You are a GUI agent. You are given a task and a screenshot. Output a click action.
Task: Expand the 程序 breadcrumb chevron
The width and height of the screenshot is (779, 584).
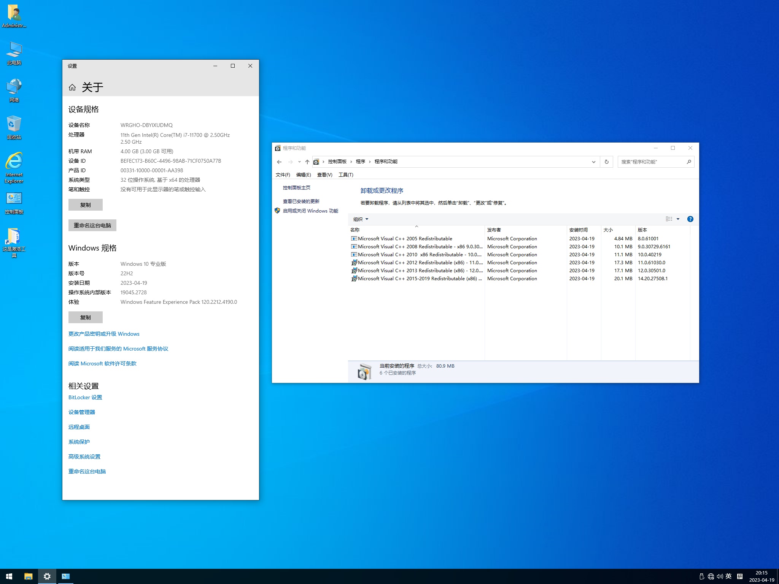click(370, 162)
